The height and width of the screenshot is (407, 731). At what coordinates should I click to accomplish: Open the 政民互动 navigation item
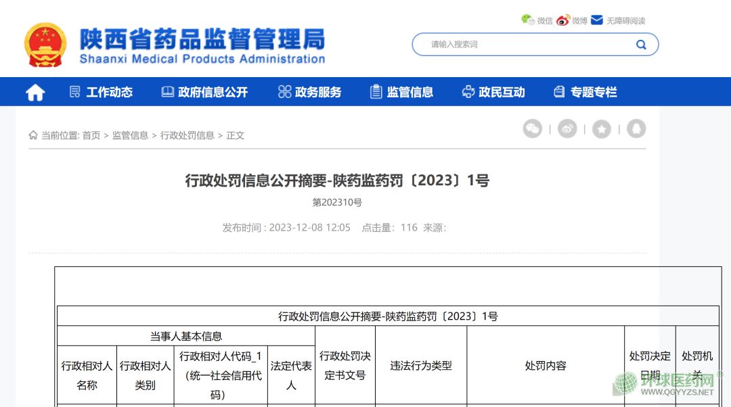[493, 93]
